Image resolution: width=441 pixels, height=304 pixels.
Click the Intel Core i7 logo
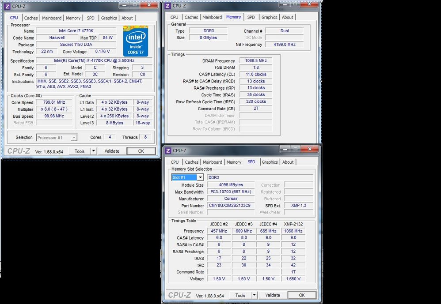point(136,41)
